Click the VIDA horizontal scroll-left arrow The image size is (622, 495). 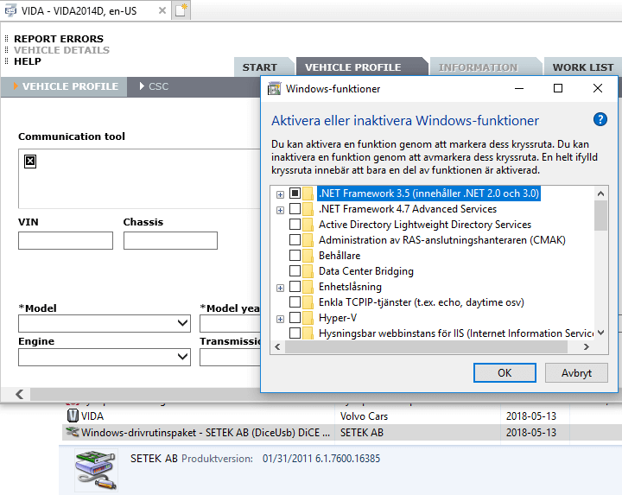click(19, 394)
